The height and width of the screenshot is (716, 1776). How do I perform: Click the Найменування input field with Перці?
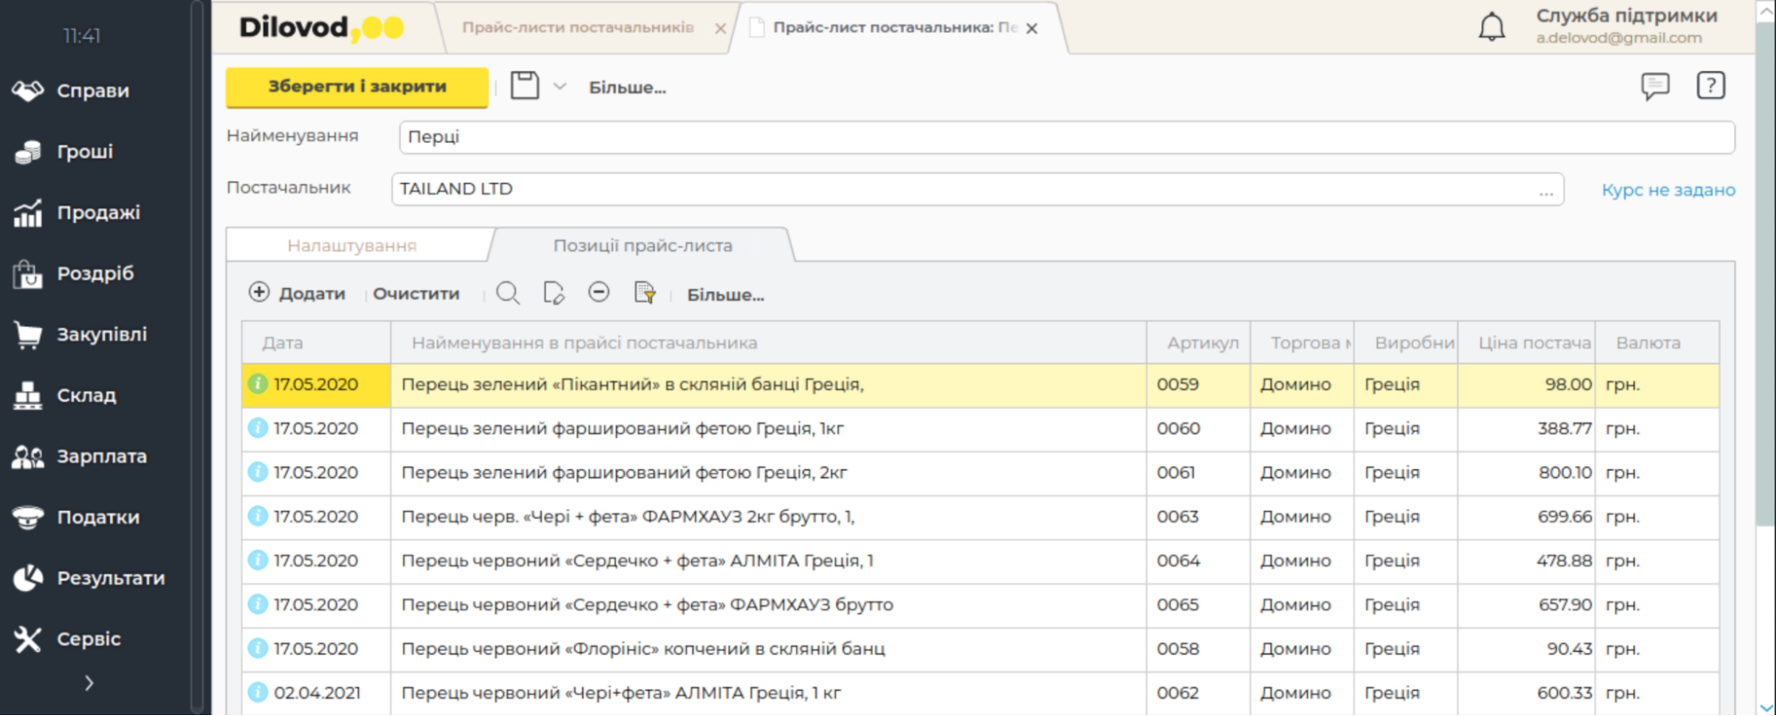pos(1066,138)
